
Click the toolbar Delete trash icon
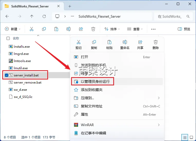pyautogui.click(x=93, y=29)
